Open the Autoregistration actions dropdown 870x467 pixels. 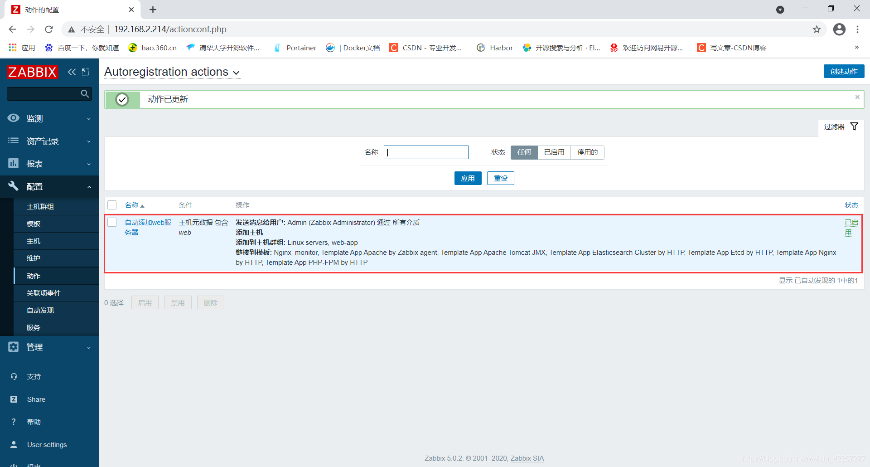[172, 72]
